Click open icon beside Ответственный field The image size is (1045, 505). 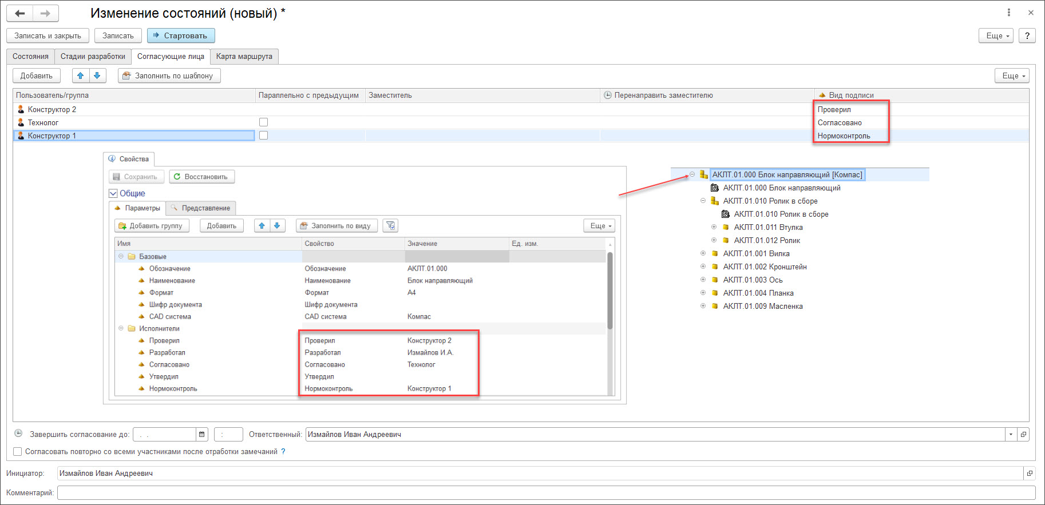tap(1024, 435)
